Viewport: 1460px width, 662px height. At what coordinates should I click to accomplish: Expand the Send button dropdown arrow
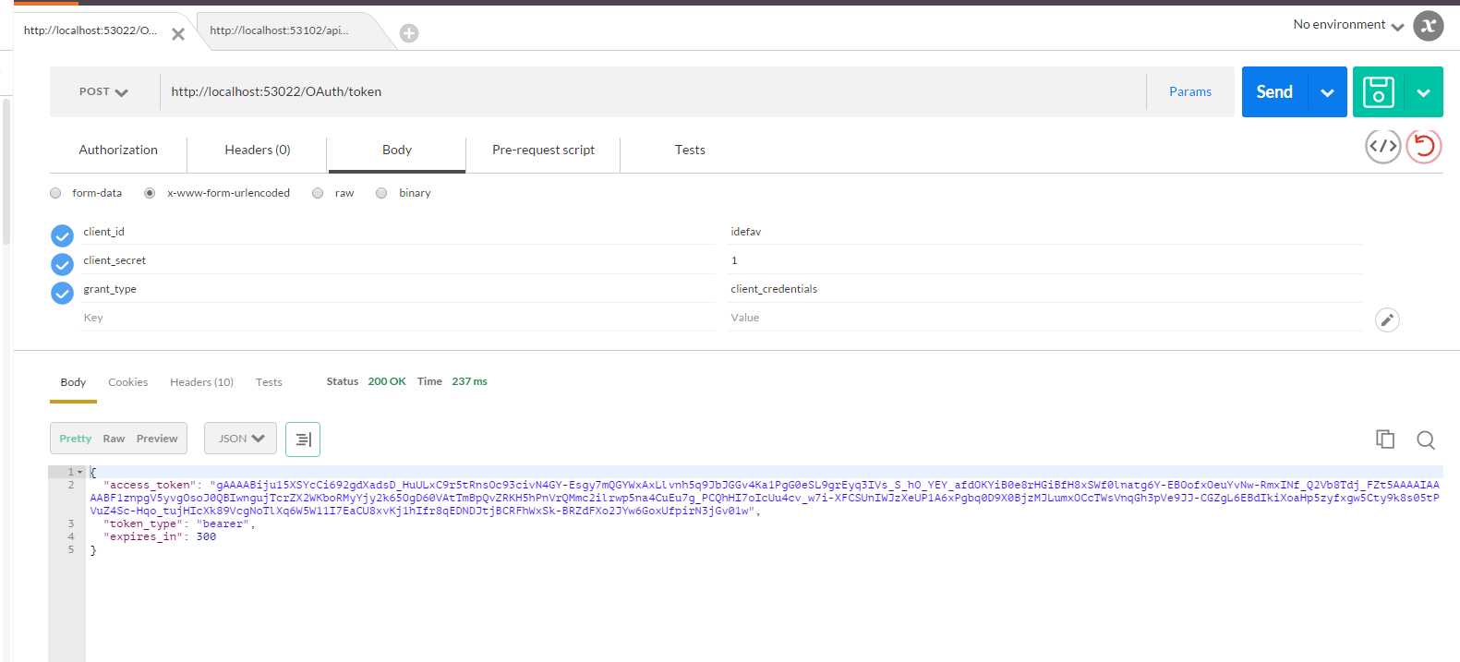(1327, 91)
